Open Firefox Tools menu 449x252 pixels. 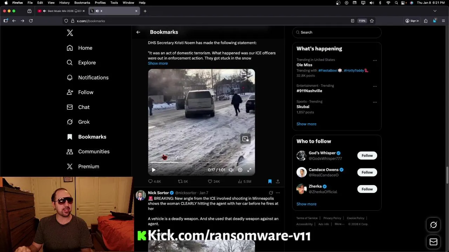pyautogui.click(x=114, y=3)
